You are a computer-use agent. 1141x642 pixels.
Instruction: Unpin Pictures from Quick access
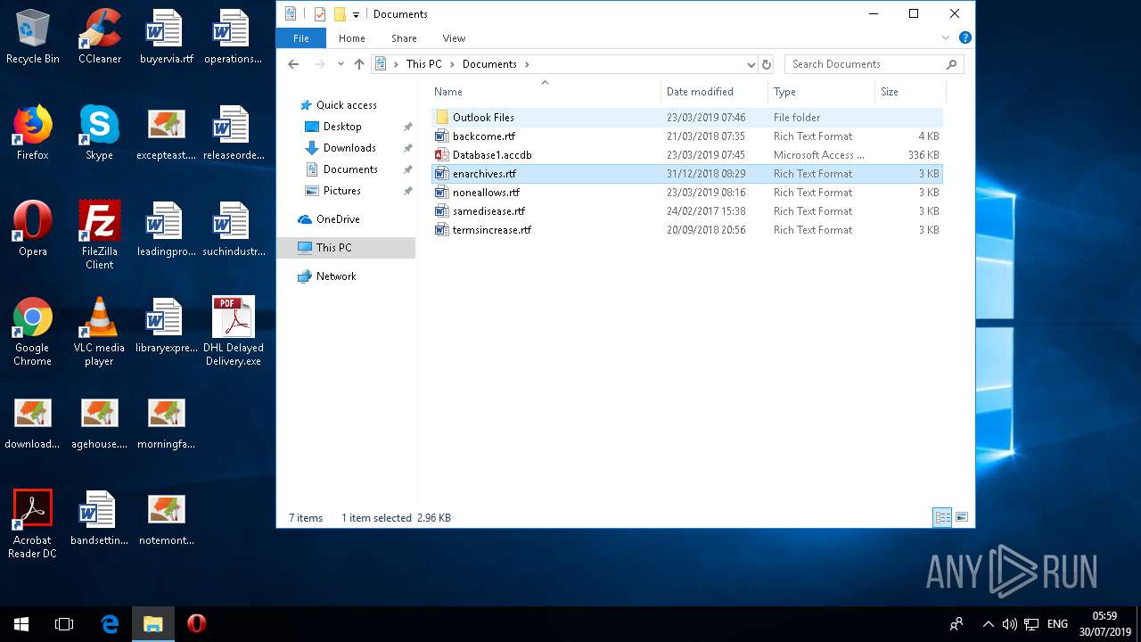pyautogui.click(x=407, y=191)
